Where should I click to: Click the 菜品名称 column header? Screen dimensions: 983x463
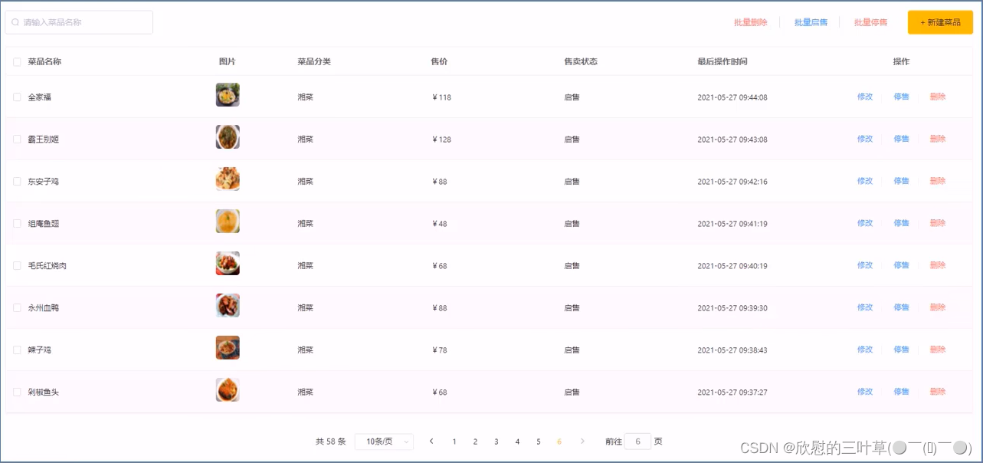point(44,62)
